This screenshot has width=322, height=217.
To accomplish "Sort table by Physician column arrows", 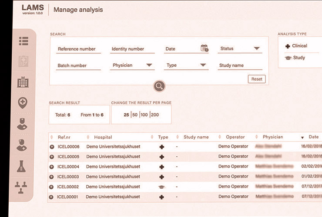I will pos(256,137).
